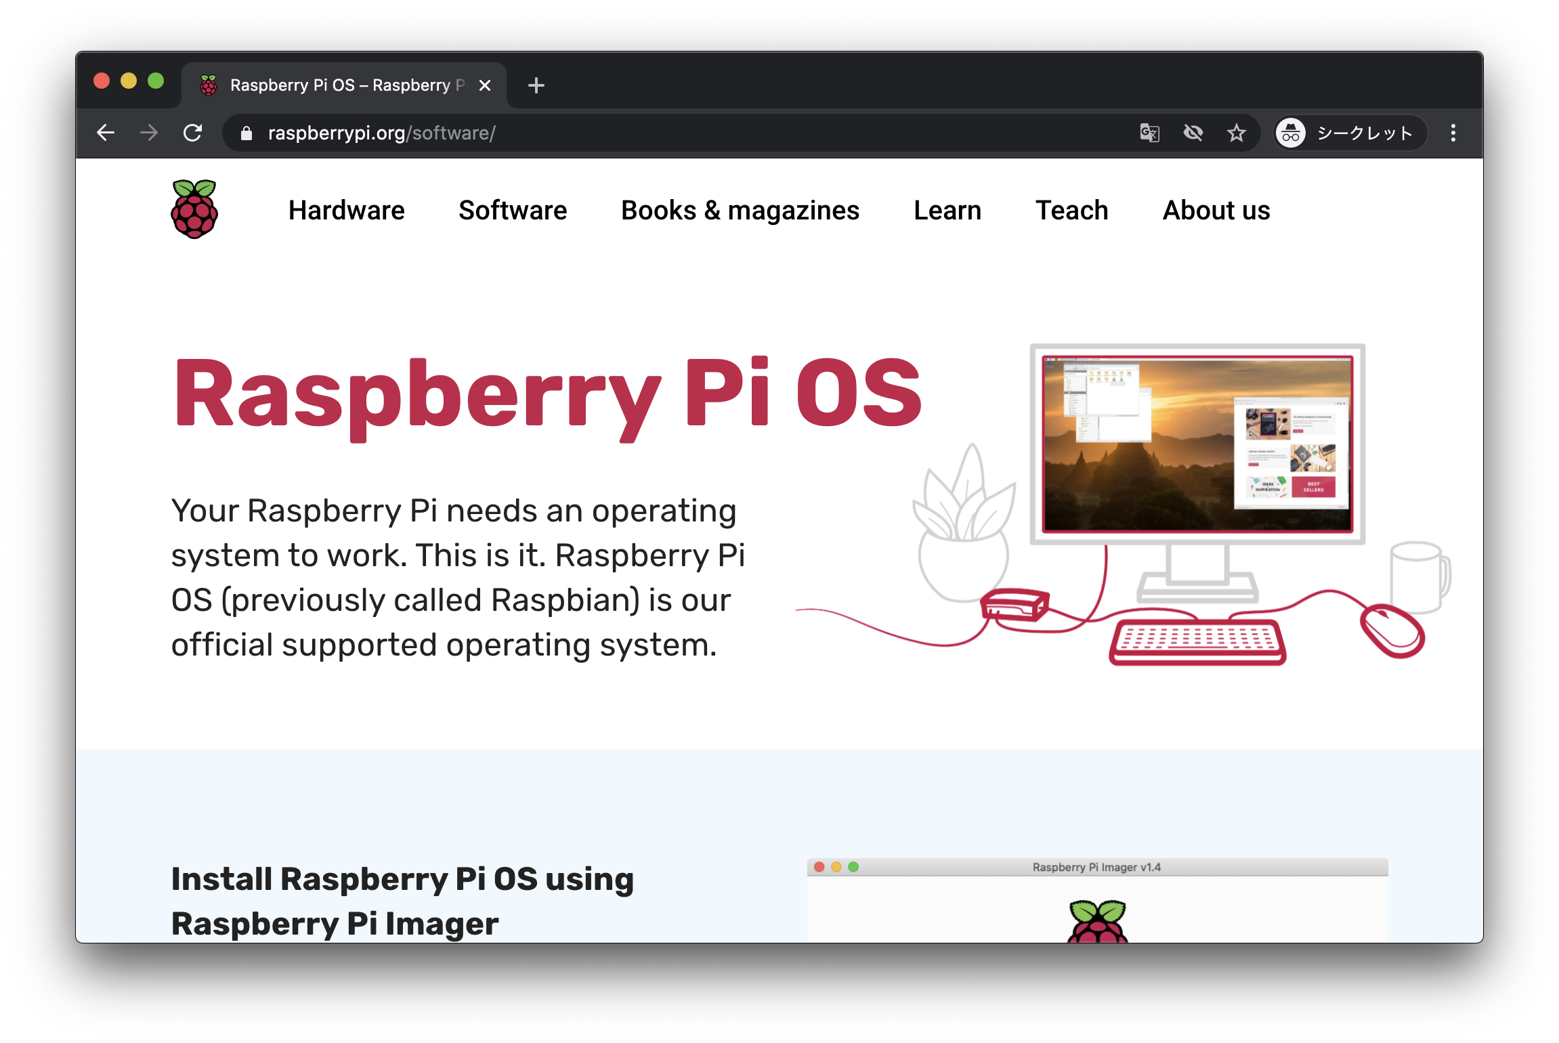Open the Learn navigation link
The image size is (1559, 1043).
[947, 211]
